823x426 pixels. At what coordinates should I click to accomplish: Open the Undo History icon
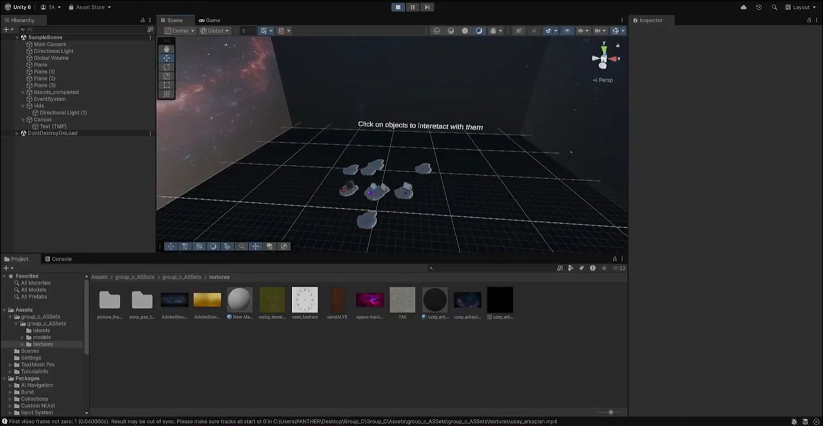pos(759,7)
